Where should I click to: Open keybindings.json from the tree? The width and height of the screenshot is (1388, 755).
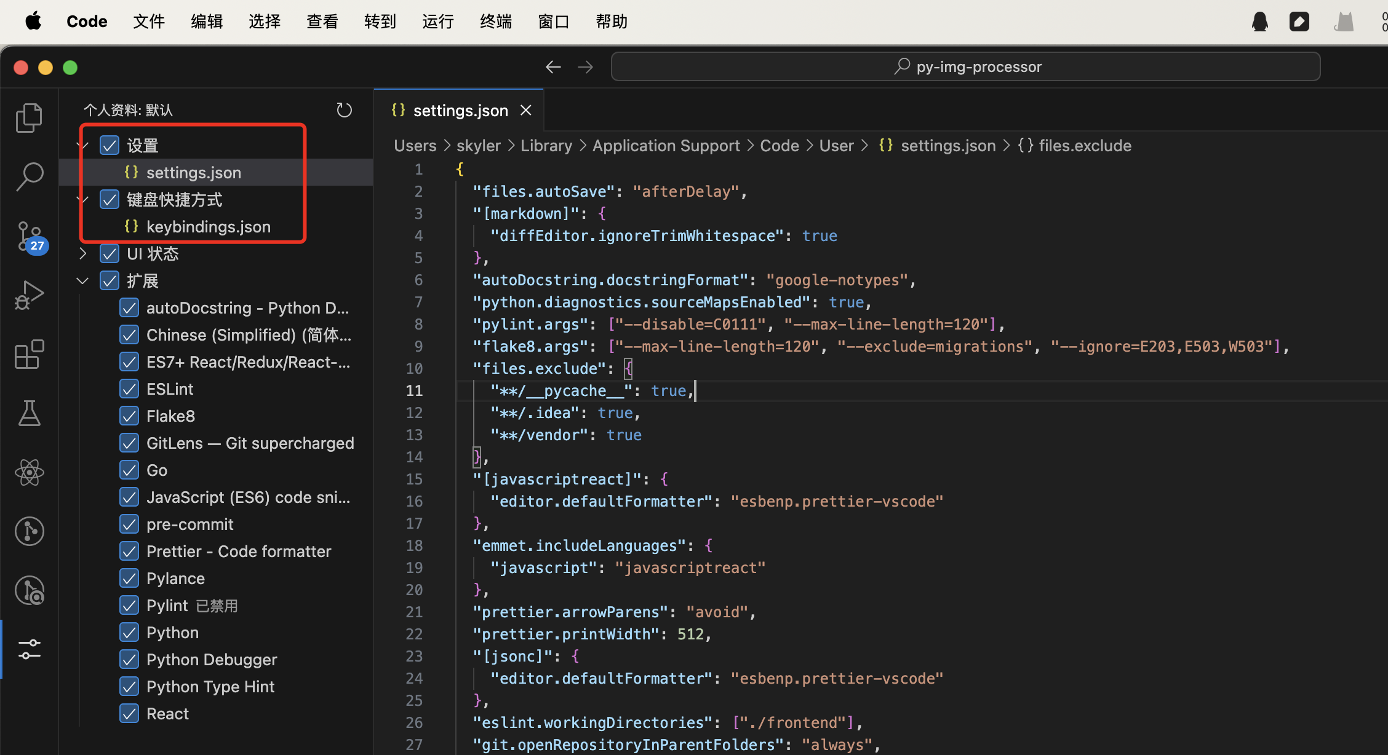coord(208,227)
